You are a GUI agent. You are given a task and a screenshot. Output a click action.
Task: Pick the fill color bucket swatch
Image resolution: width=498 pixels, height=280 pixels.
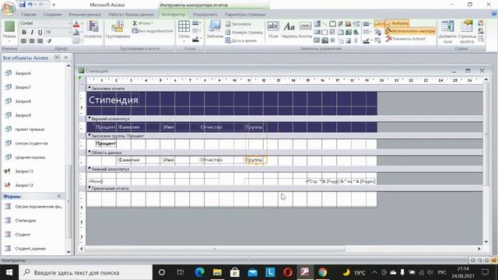click(76, 33)
